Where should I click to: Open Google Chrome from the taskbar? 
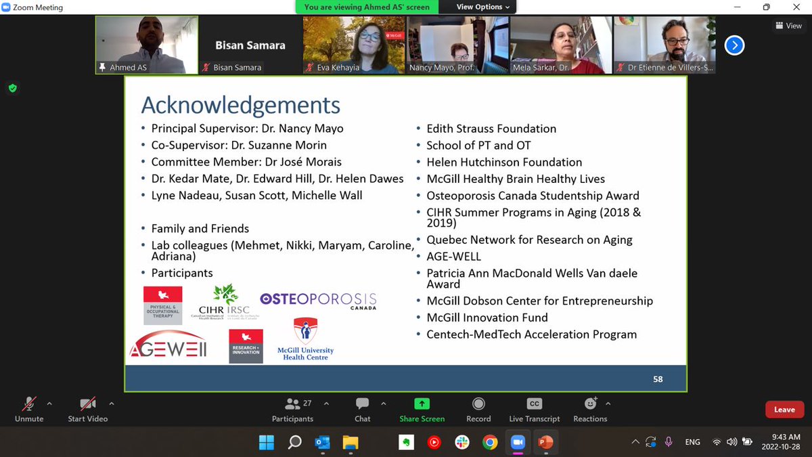490,442
